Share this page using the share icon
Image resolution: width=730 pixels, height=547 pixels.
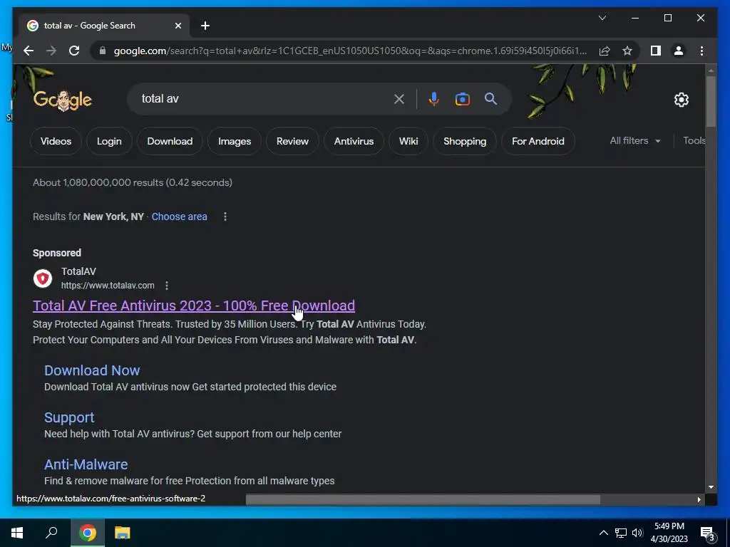click(x=605, y=51)
